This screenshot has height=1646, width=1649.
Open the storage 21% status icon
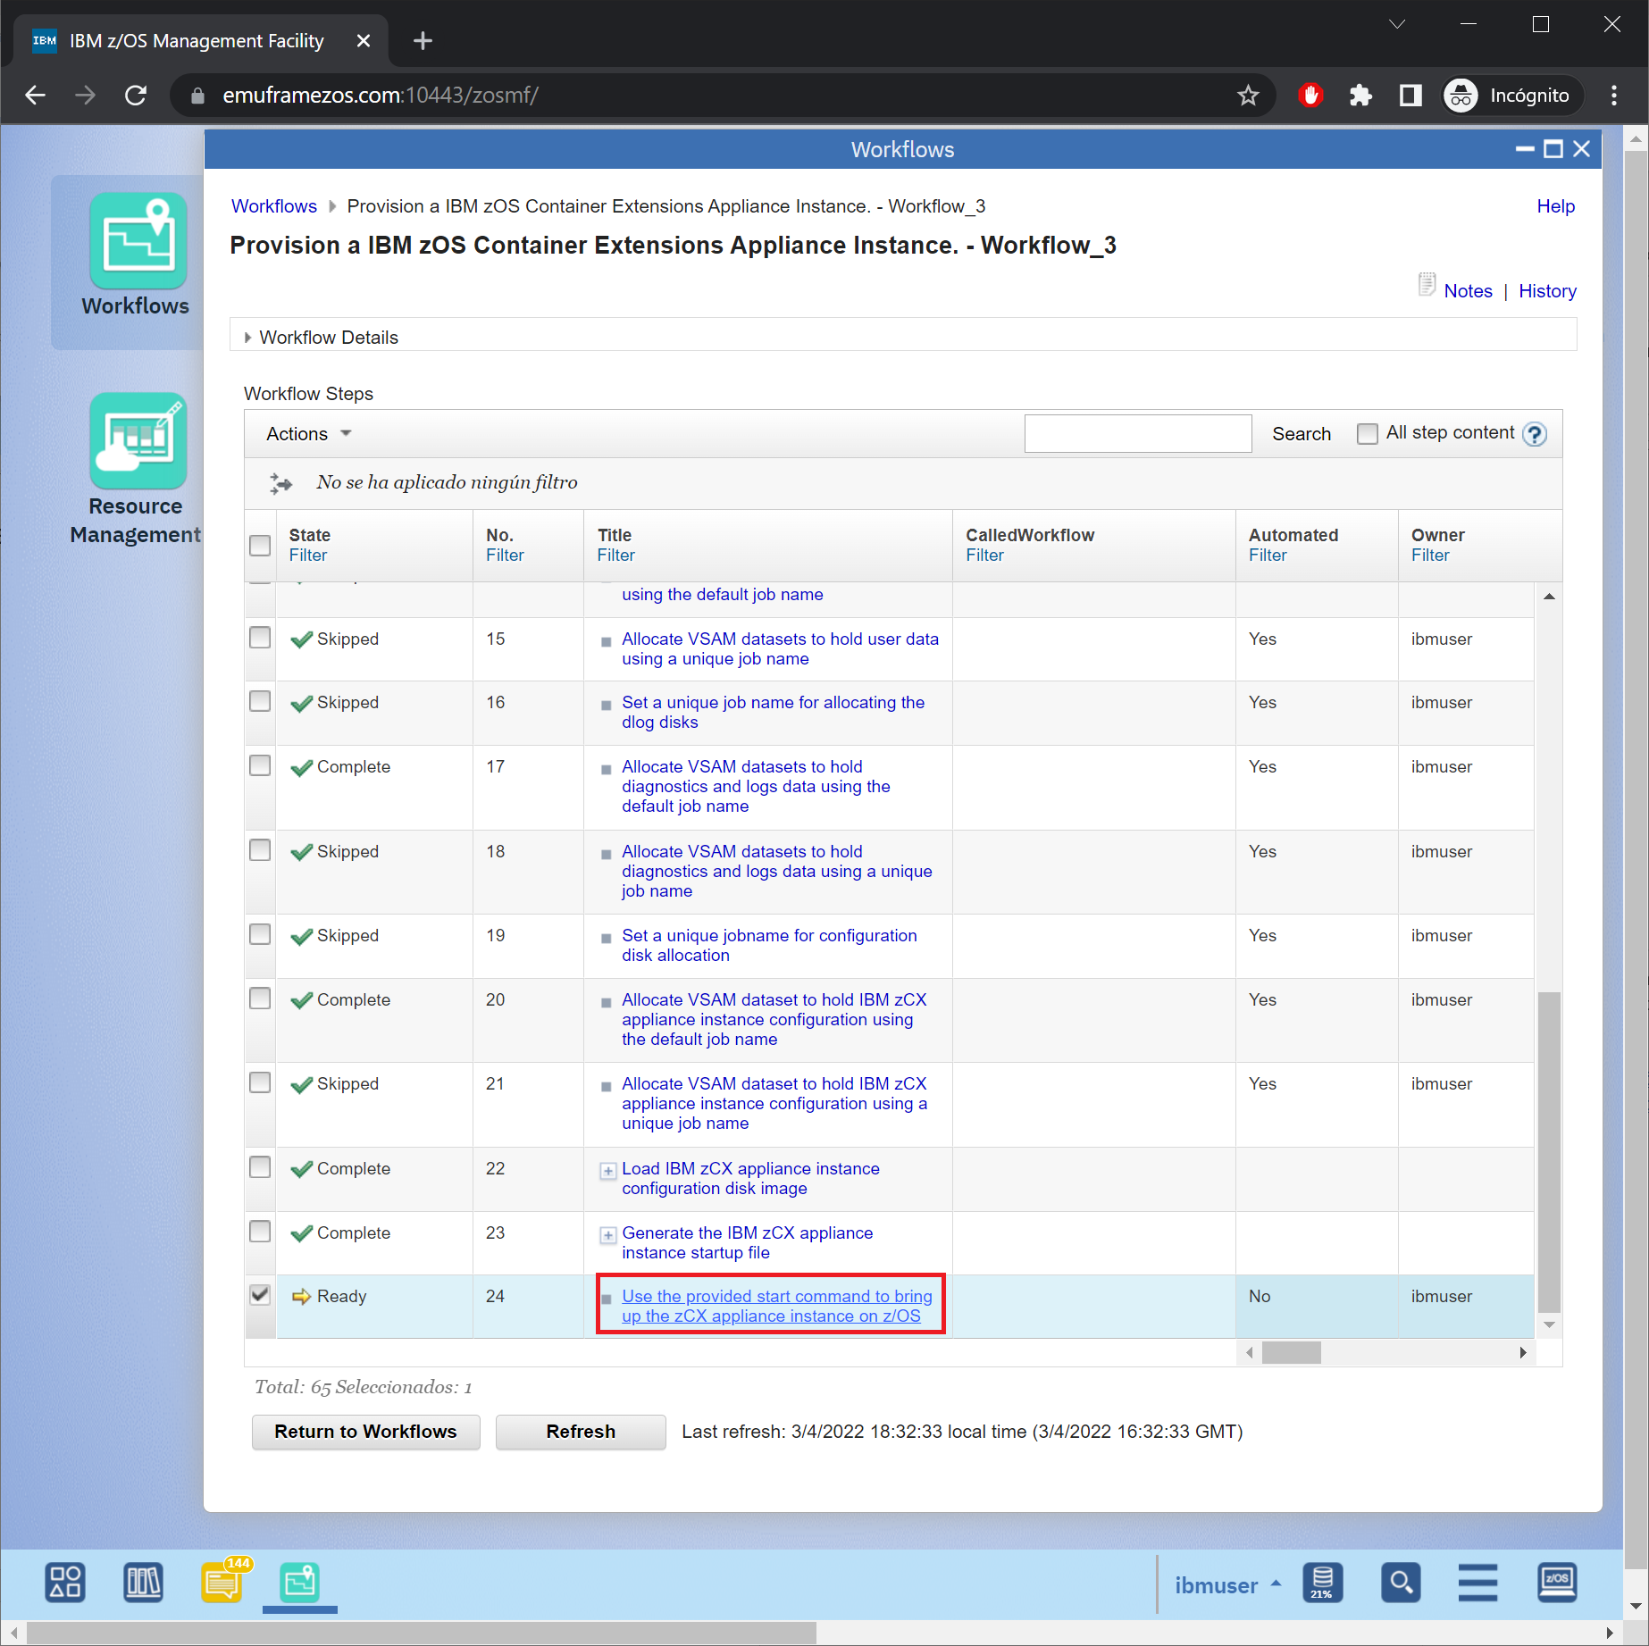tap(1322, 1583)
